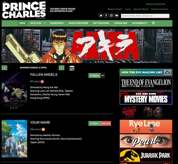The height and width of the screenshot is (164, 178).
Task: Open the date picker calendar icon beside showing date
Action: [72, 68]
